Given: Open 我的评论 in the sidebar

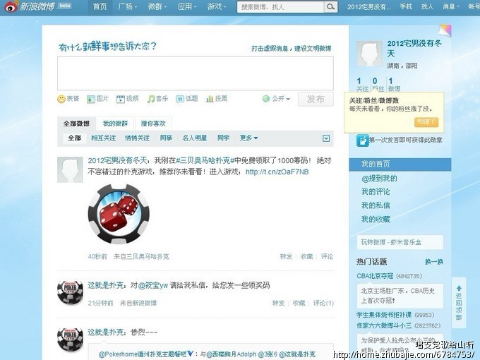Looking at the screenshot, I should point(376,192).
